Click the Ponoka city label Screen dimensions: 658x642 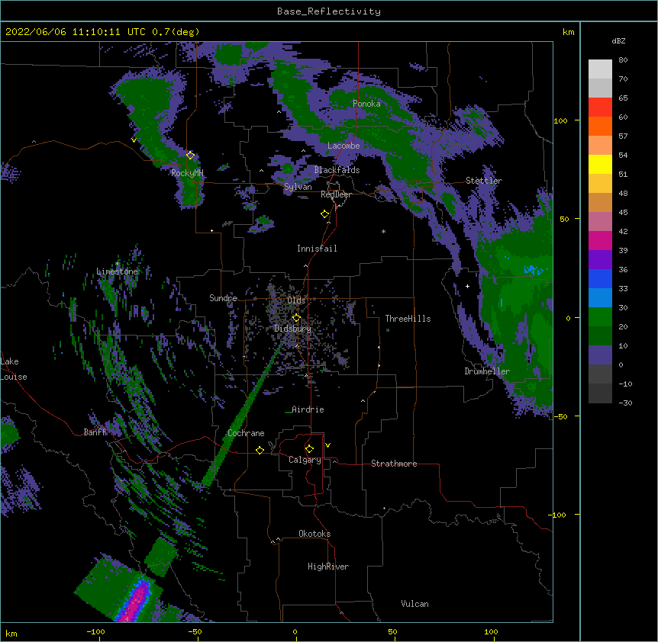click(x=366, y=104)
